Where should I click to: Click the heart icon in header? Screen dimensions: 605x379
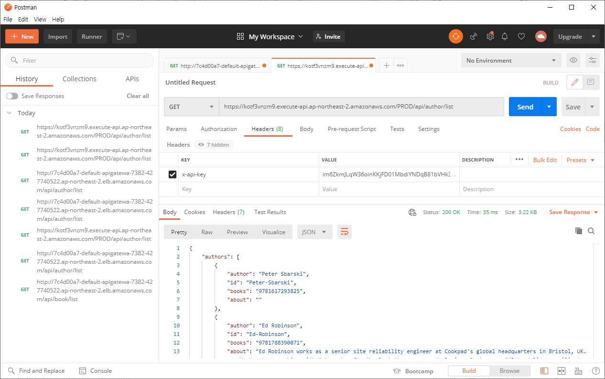click(521, 36)
